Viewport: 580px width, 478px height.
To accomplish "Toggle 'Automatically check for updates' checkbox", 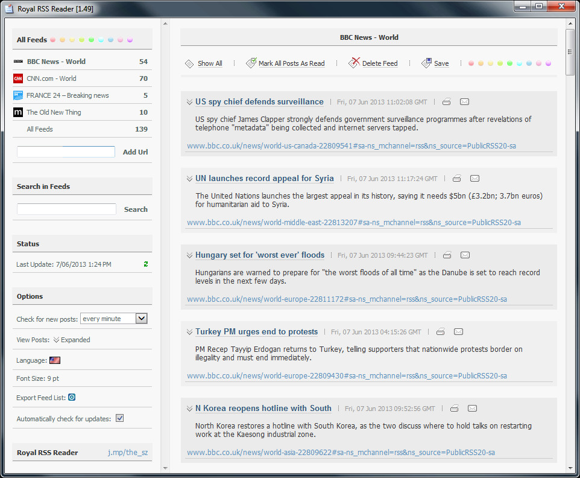I will coord(119,418).
